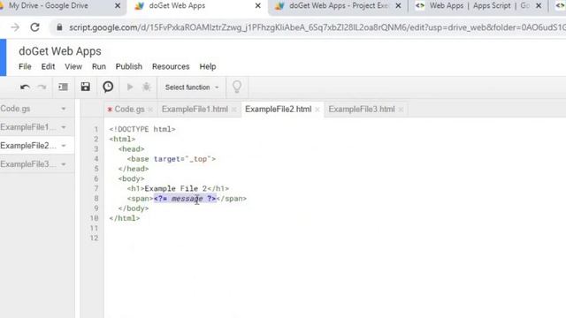This screenshot has height=318, width=566.
Task: Rename project via doGet Web Apps title
Action: point(60,51)
